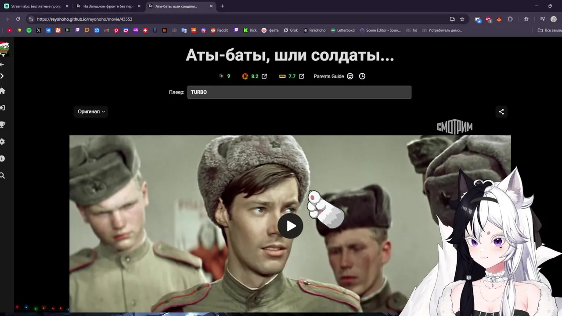The image size is (562, 316).
Task: Open the hd bookmark
Action: click(x=412, y=30)
